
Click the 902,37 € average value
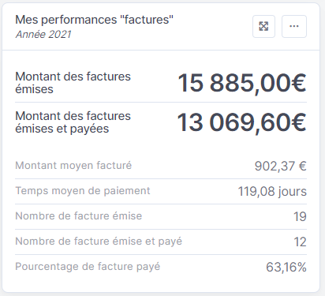(281, 167)
